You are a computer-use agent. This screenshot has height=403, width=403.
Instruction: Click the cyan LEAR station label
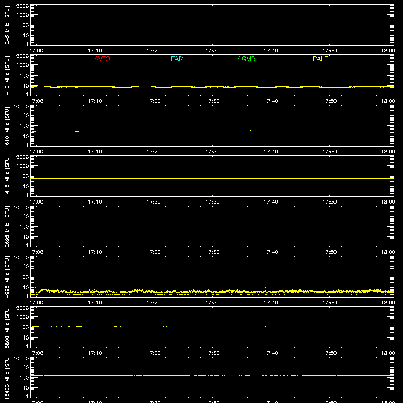pyautogui.click(x=175, y=59)
